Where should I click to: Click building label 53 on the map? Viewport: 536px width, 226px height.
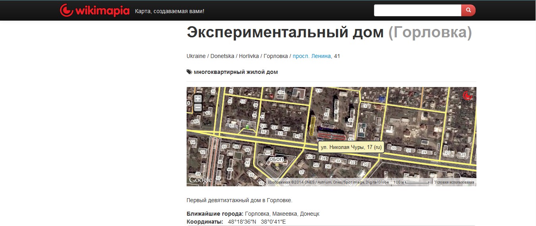click(x=274, y=127)
